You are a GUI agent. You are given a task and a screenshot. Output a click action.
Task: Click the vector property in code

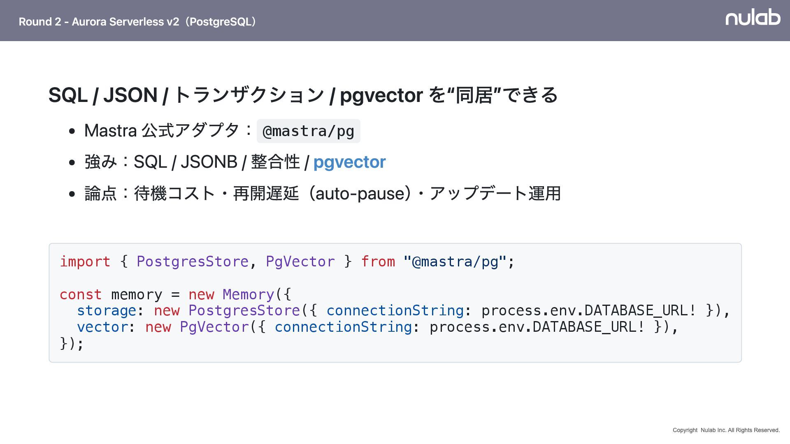pyautogui.click(x=102, y=327)
